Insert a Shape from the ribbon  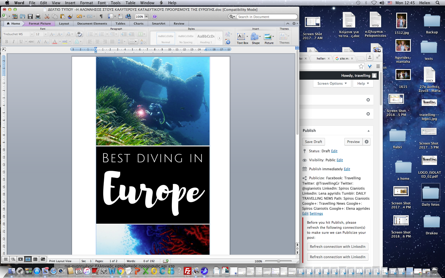(256, 39)
